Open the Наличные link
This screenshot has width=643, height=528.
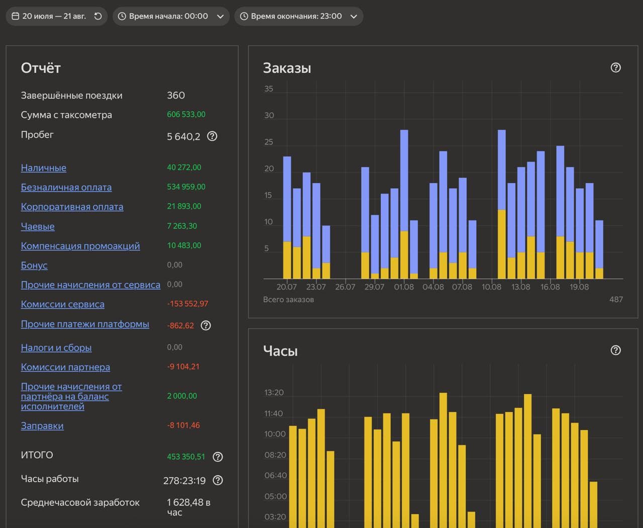coord(44,168)
